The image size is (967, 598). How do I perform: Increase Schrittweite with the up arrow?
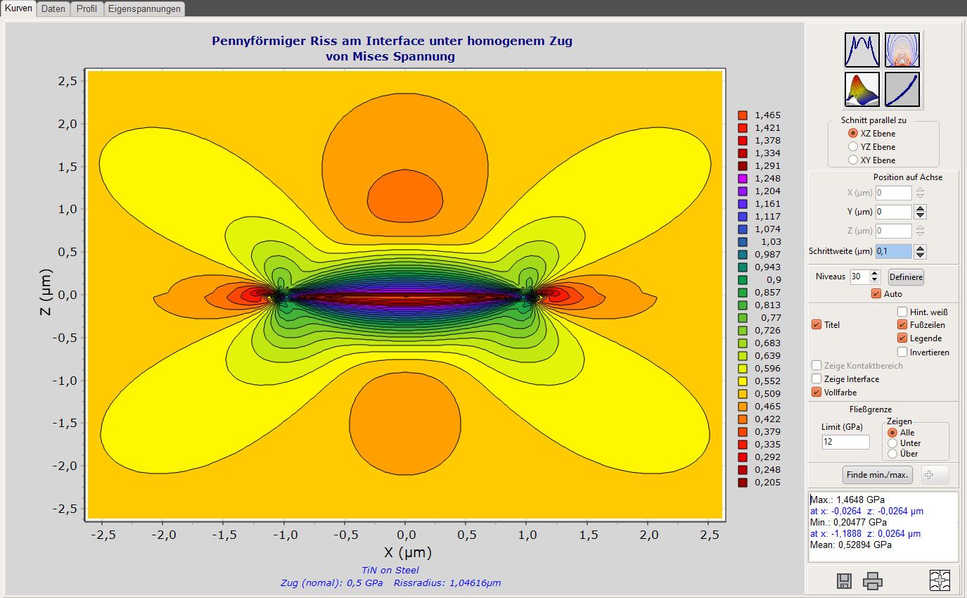pos(920,248)
